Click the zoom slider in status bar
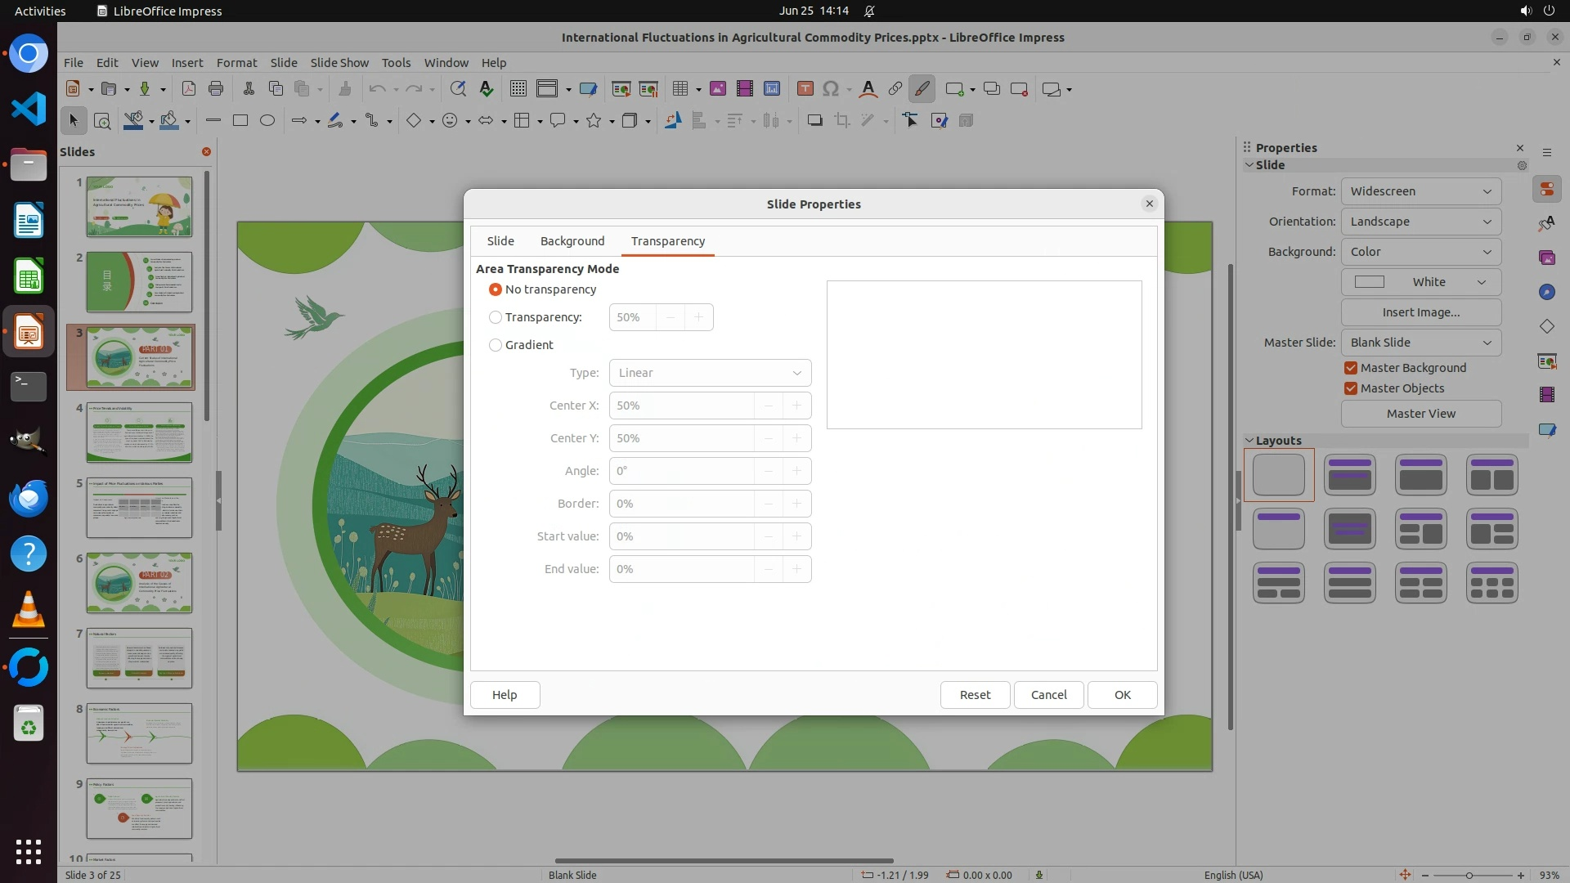Viewport: 1570px width, 883px height. [x=1469, y=876]
